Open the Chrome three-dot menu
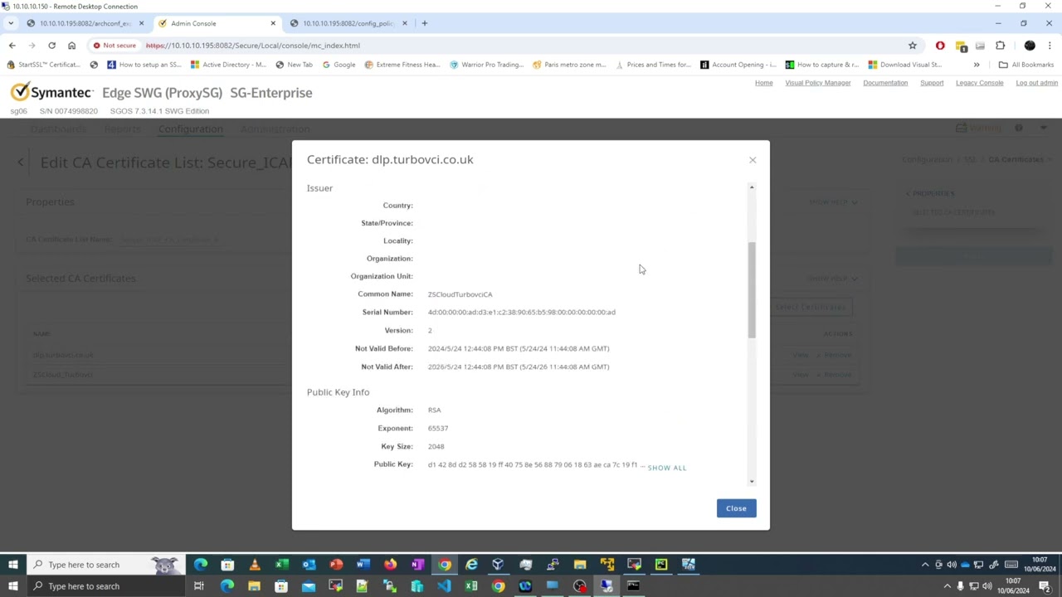Viewport: 1062px width, 597px height. pyautogui.click(x=1050, y=46)
